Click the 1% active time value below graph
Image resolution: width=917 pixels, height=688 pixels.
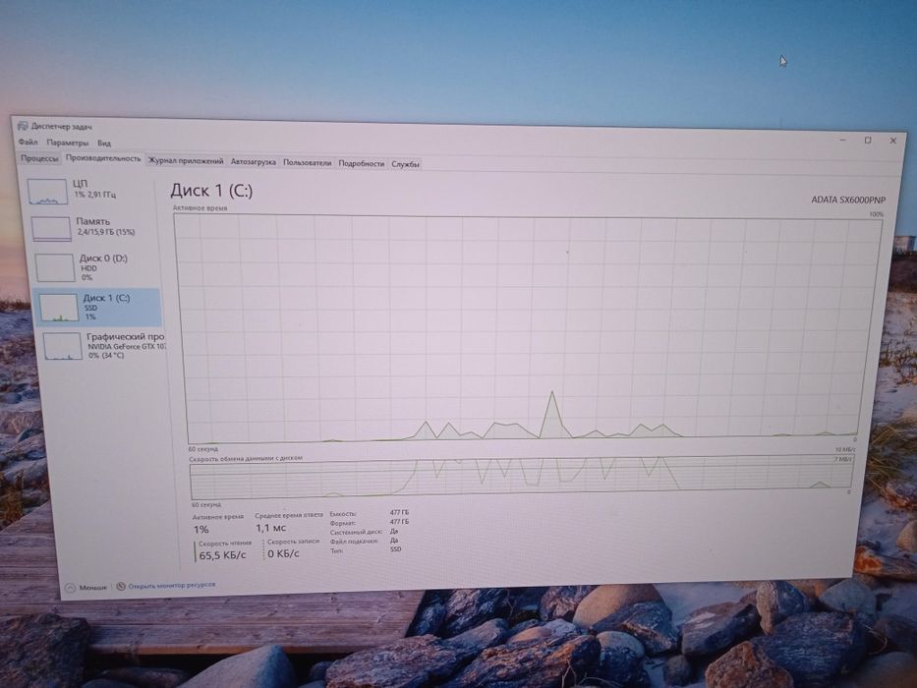coord(201,530)
